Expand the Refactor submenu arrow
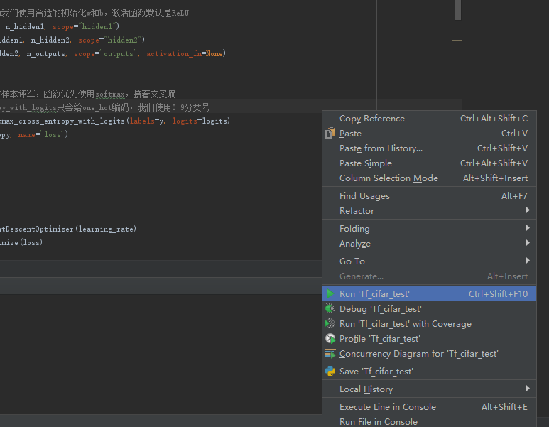Image resolution: width=549 pixels, height=427 pixels. [527, 211]
